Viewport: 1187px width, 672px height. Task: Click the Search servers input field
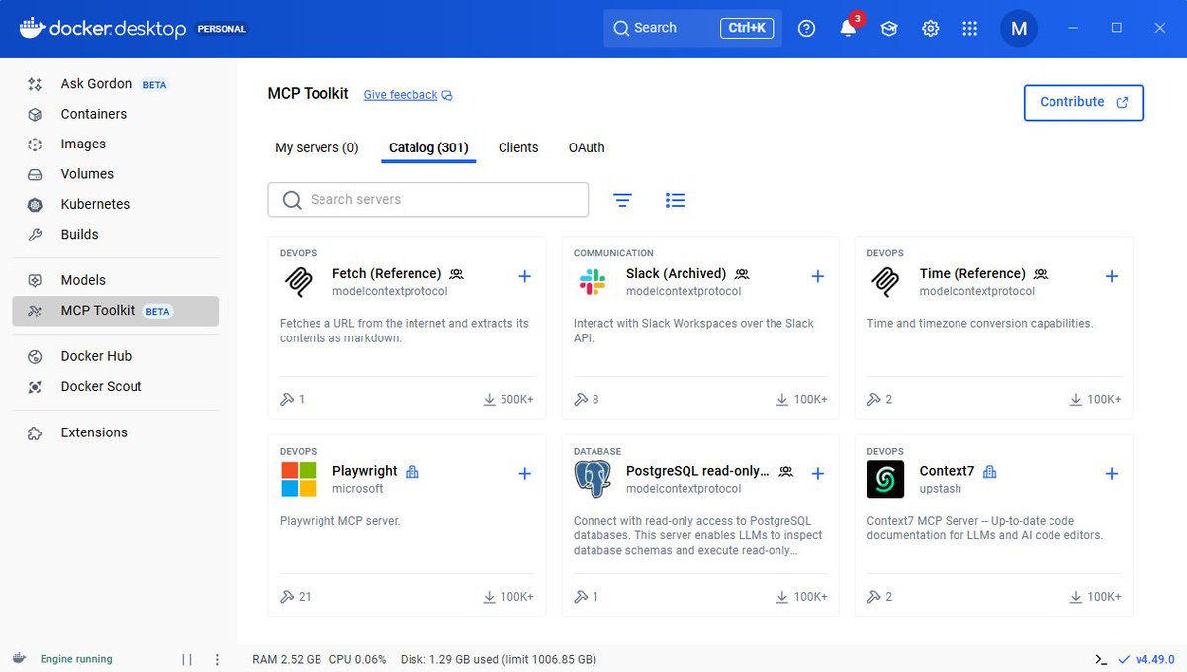427,199
